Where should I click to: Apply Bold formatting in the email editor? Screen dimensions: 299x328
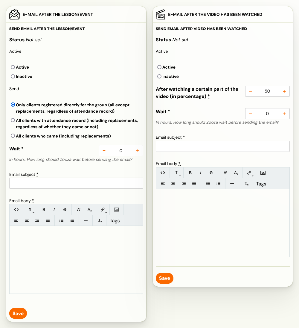(44, 209)
